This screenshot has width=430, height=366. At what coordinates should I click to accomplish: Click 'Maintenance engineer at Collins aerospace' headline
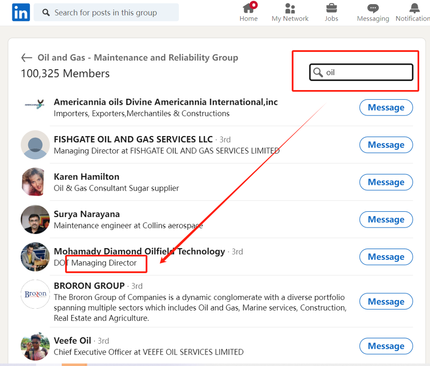pyautogui.click(x=128, y=225)
